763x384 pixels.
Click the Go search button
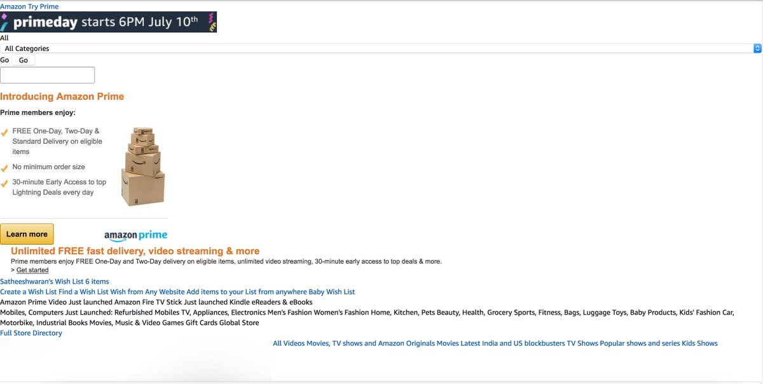tap(24, 60)
